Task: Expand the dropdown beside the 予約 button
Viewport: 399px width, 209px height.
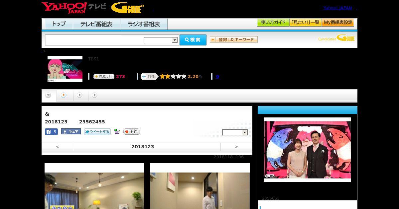Action: (235, 132)
